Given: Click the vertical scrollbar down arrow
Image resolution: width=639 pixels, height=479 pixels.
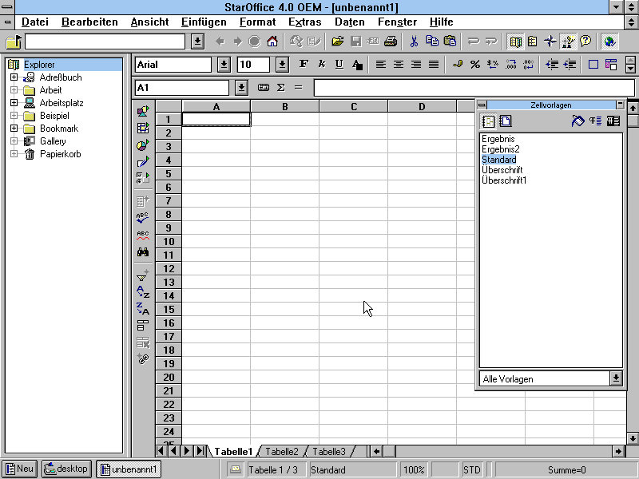Looking at the screenshot, I should (633, 438).
